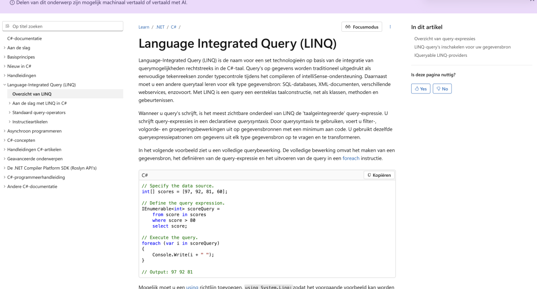The image size is (537, 289).
Task: Click the more options vertical dots icon
Action: [x=390, y=27]
